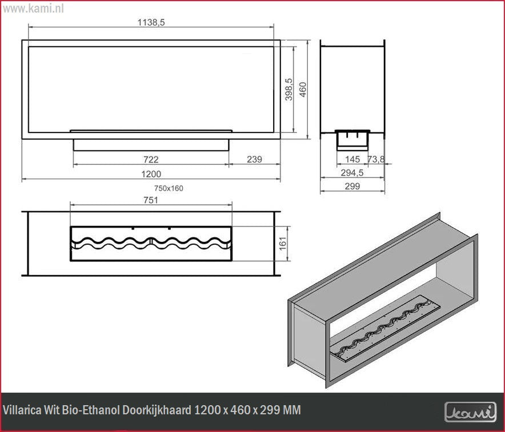
Task: Click the 460 overall height dimension
Action: tap(303, 90)
